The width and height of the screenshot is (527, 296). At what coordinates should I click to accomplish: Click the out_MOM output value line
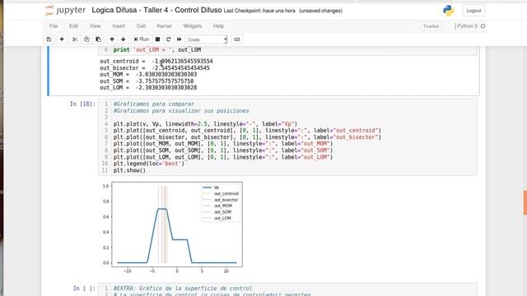click(x=148, y=74)
